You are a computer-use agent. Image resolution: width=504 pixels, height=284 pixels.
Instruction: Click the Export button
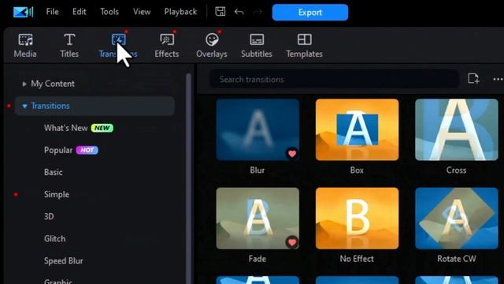[309, 13]
